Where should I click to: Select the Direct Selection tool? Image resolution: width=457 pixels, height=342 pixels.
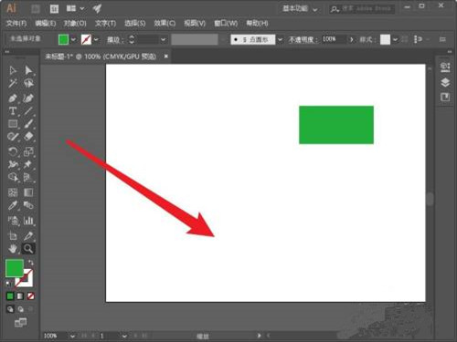[x=28, y=70]
